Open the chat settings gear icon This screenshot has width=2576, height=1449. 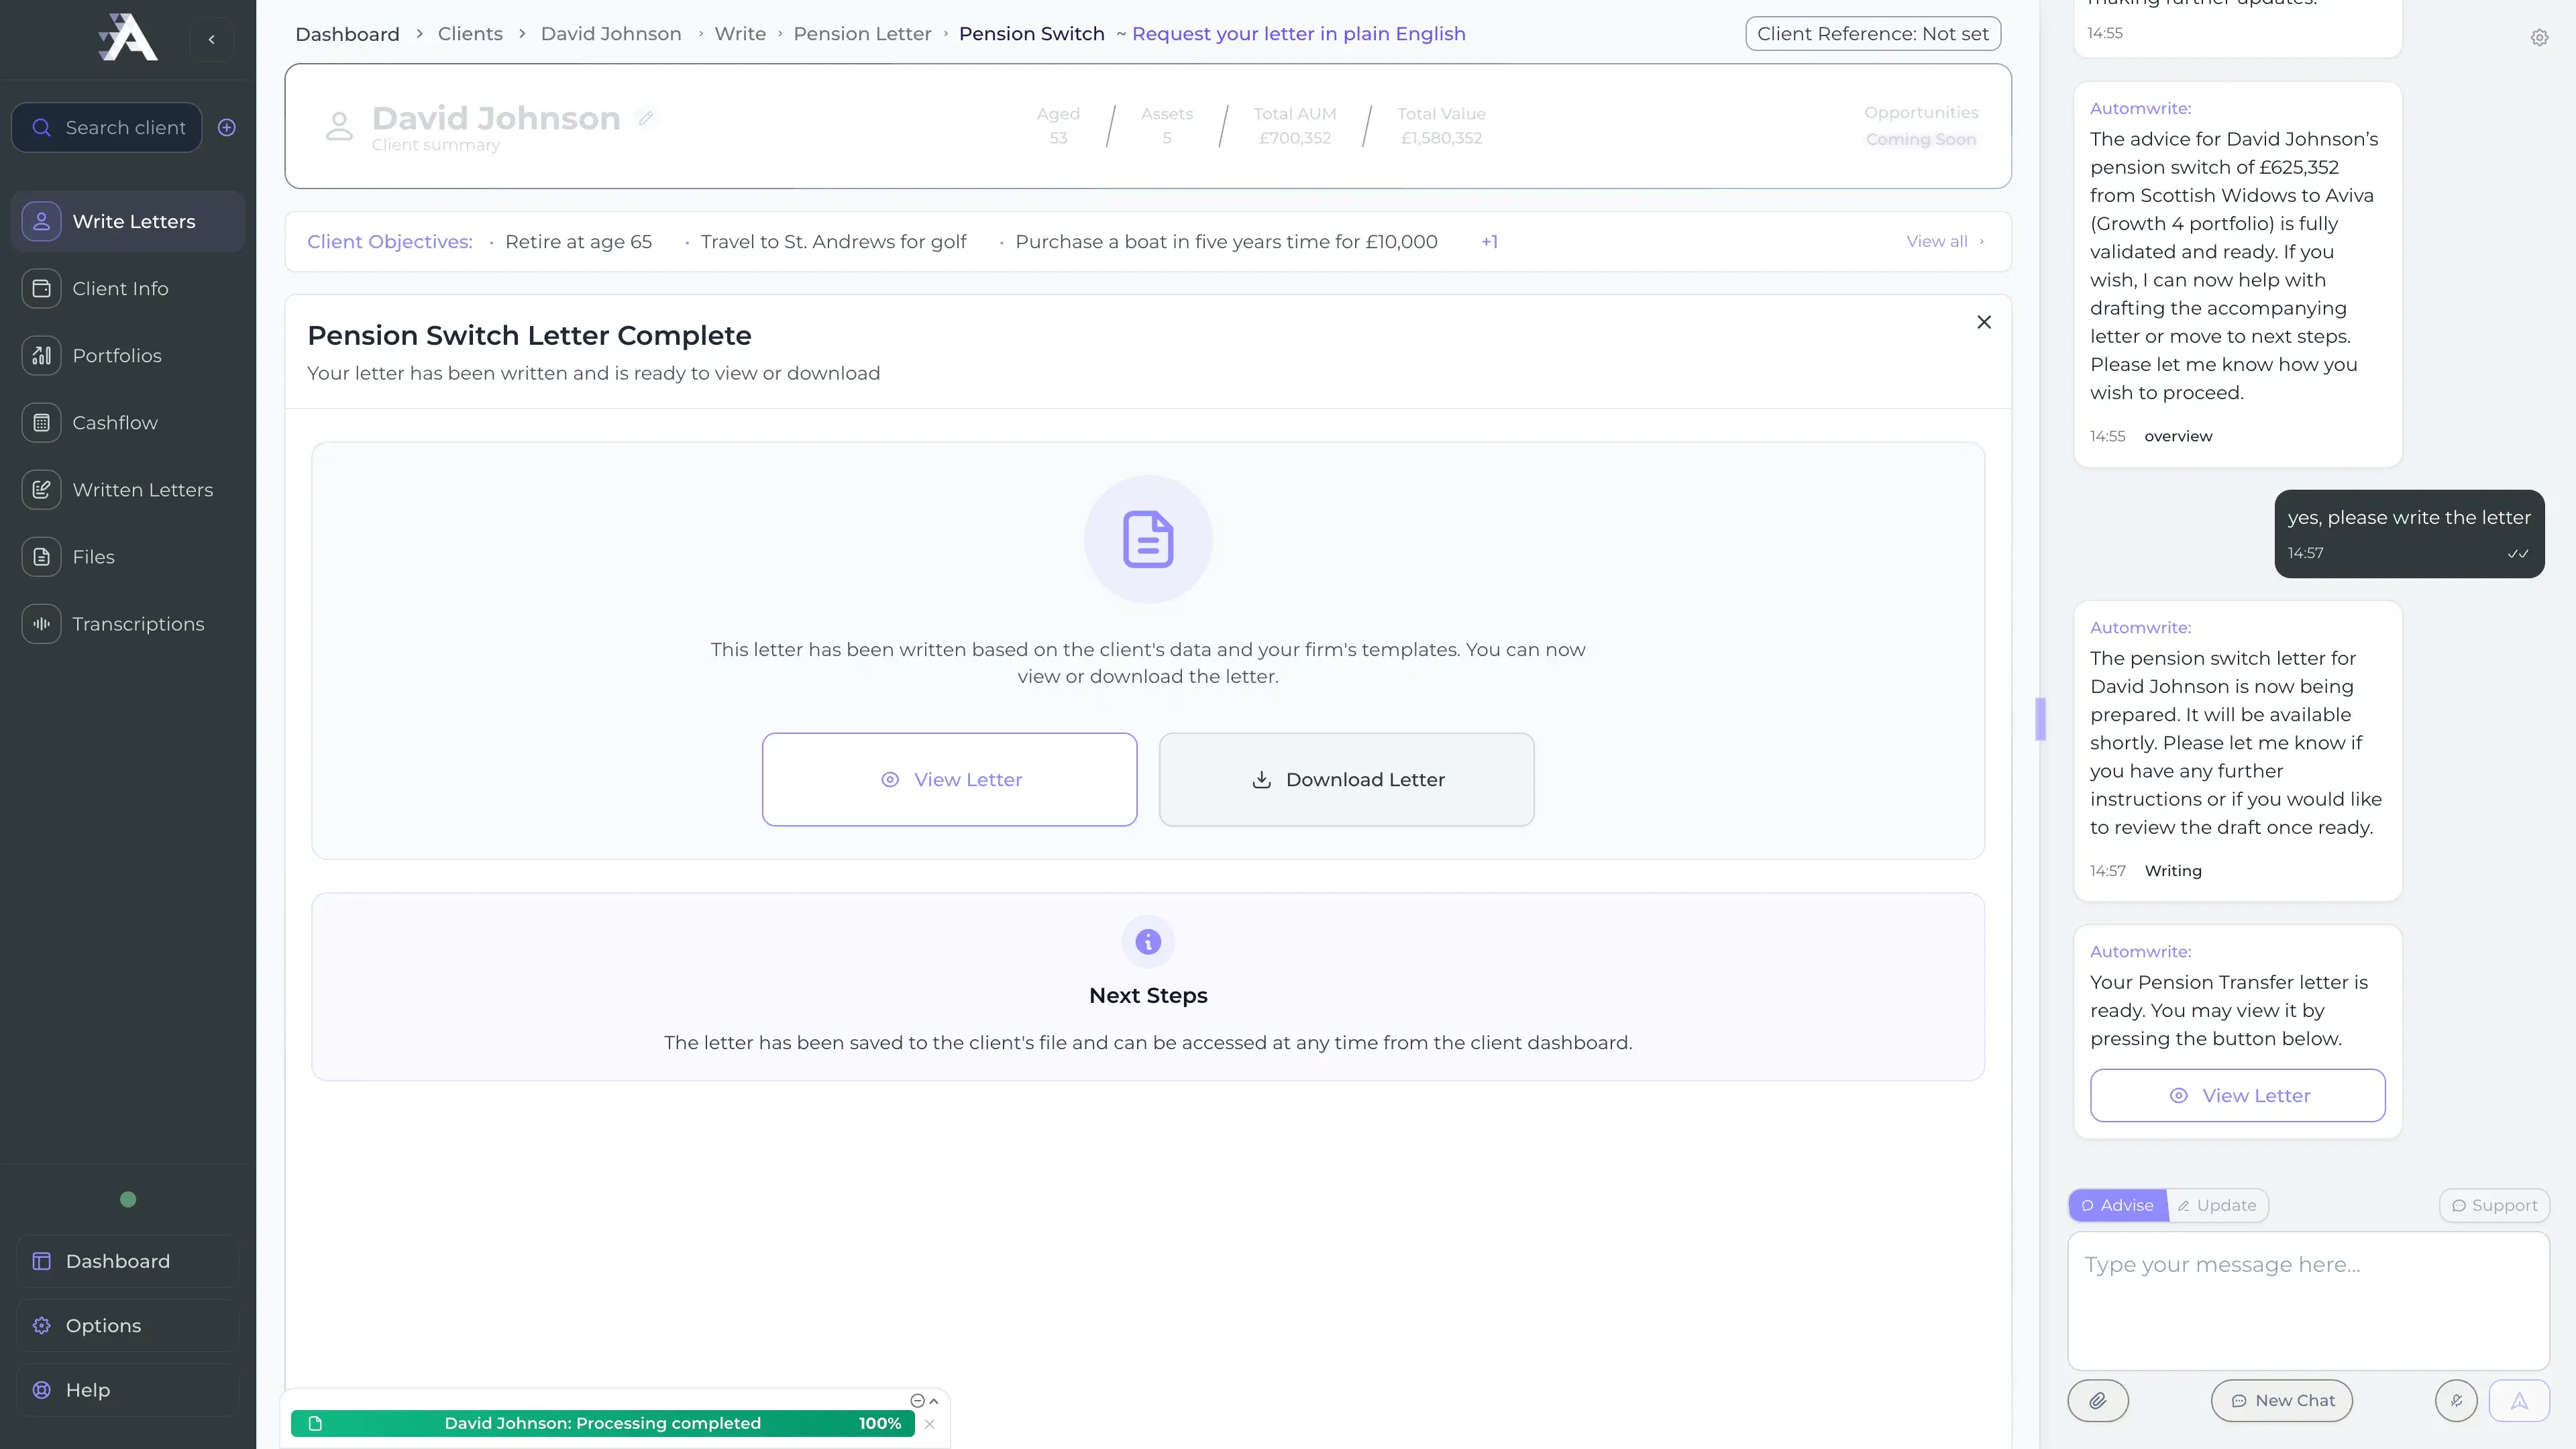pyautogui.click(x=2540, y=38)
